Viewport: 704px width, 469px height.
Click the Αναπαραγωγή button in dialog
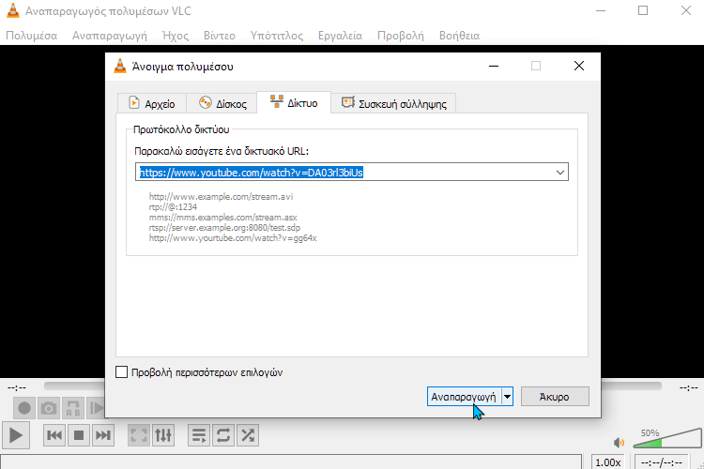(464, 397)
